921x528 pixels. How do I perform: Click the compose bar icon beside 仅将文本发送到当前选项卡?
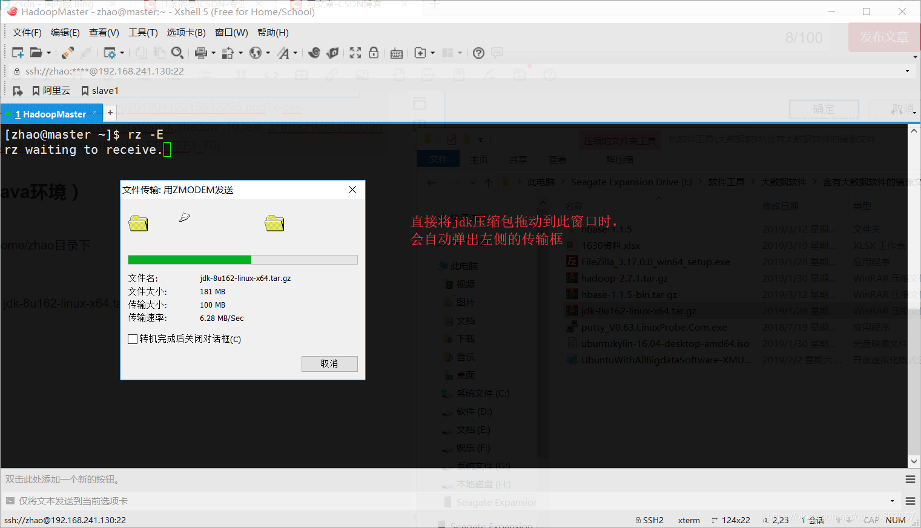tap(10, 501)
